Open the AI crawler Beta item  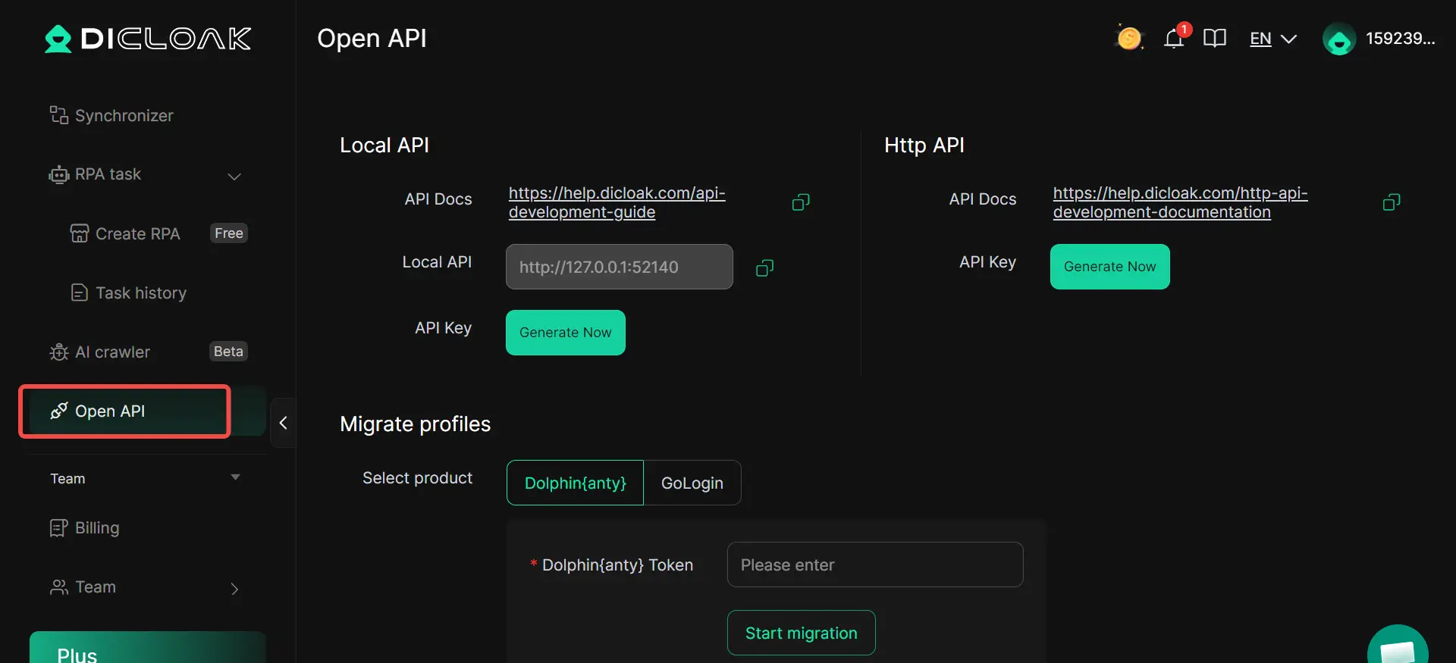point(112,352)
